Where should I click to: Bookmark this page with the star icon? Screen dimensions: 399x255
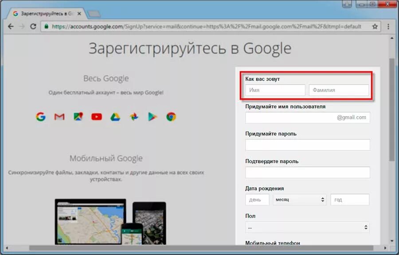point(375,27)
